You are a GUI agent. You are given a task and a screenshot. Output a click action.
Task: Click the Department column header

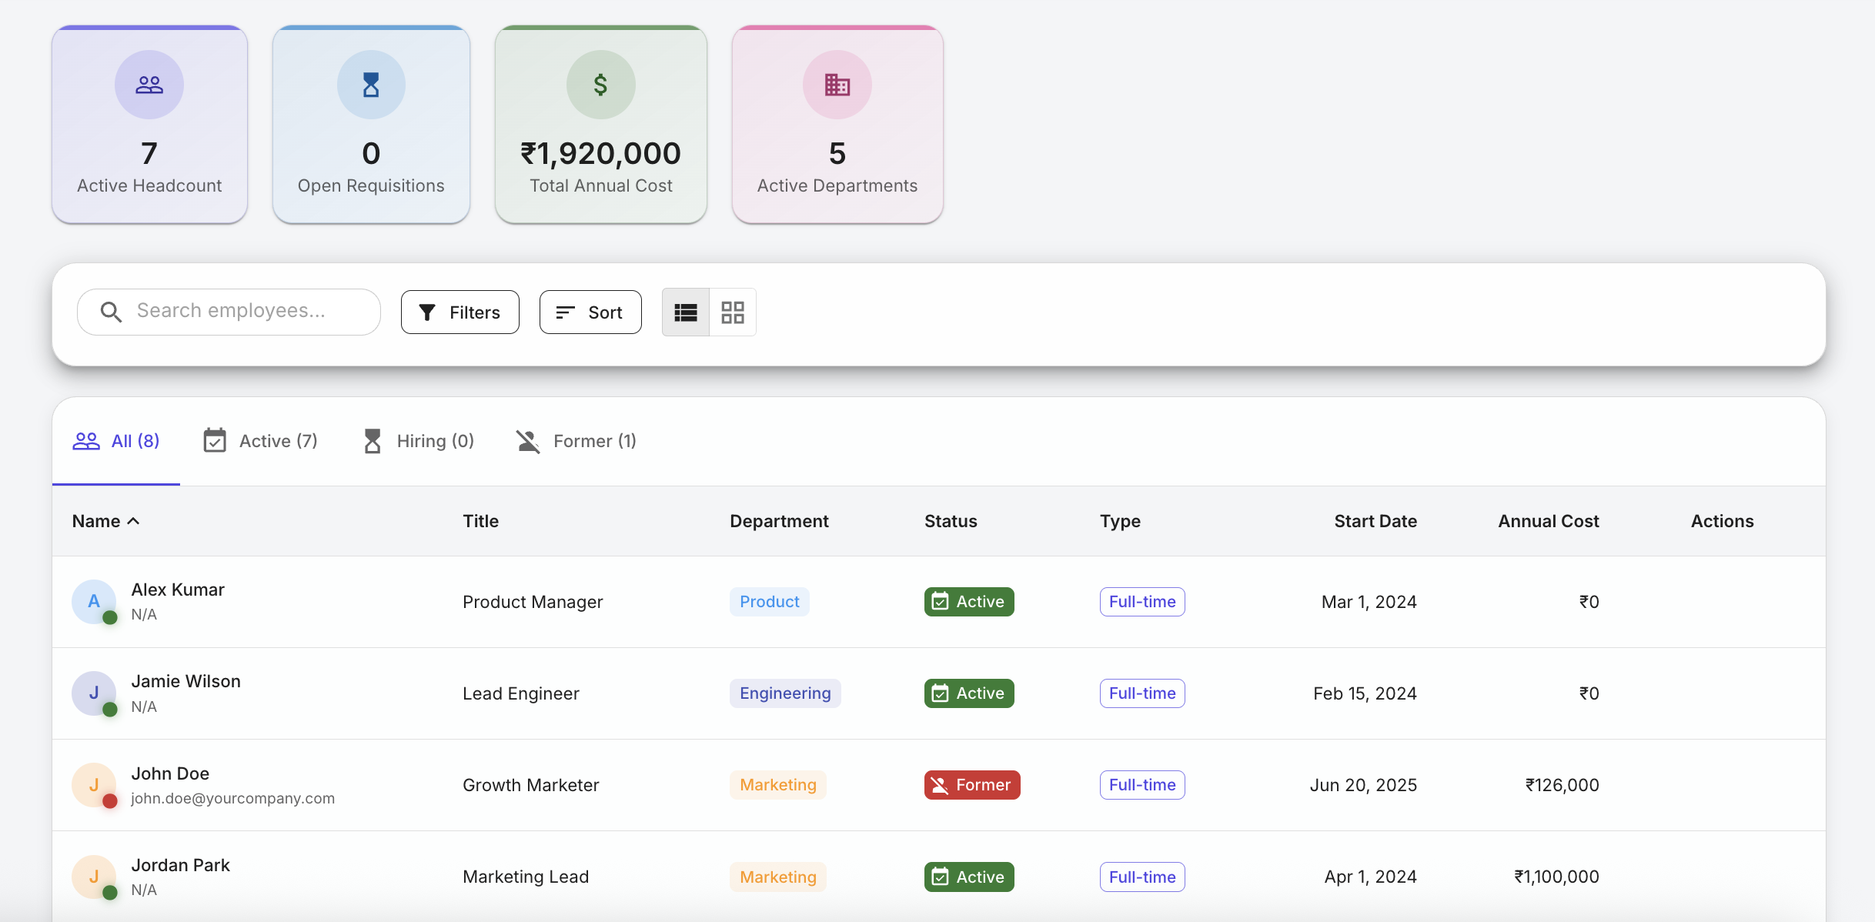(779, 521)
